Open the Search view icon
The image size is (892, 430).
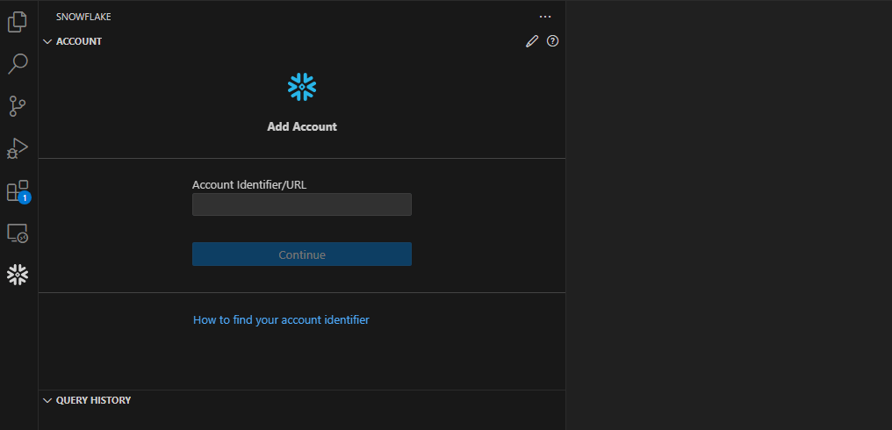(18, 63)
